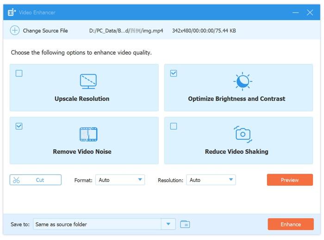The image size is (324, 240).
Task: Click the Remove Video Noise film icon
Action: point(88,134)
